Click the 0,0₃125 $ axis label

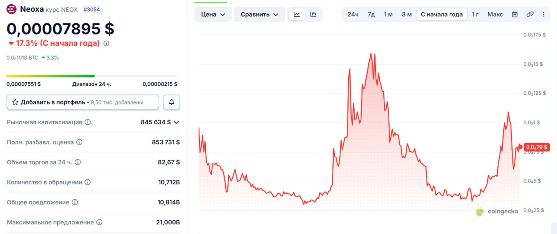click(x=534, y=93)
